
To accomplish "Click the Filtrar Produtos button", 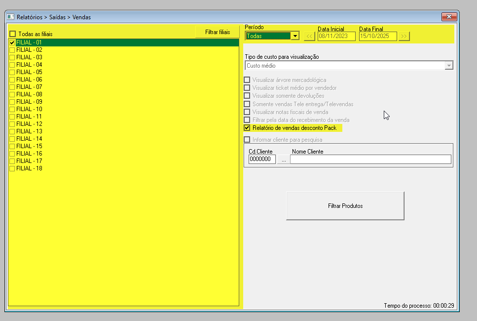I will click(345, 206).
